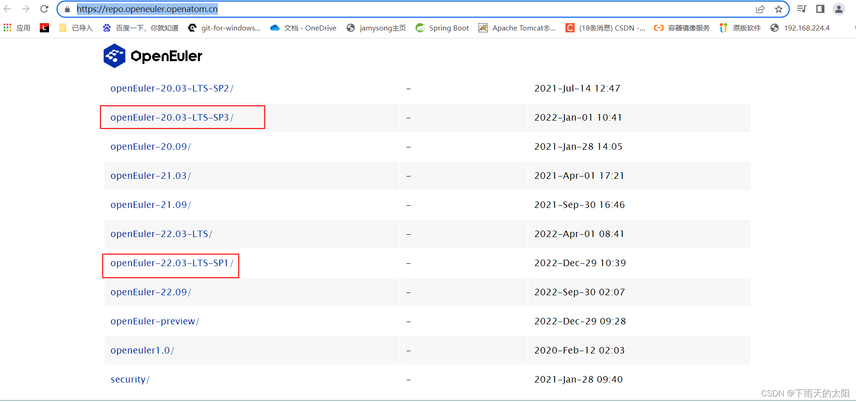
Task: Open the openEuler-22.09 directory
Action: tap(150, 292)
